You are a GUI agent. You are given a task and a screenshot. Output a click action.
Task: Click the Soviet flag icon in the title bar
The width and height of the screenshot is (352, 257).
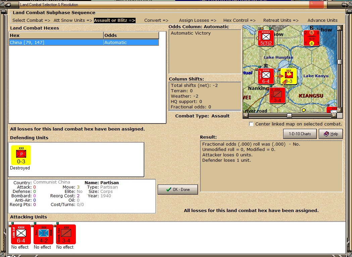coord(316,4)
